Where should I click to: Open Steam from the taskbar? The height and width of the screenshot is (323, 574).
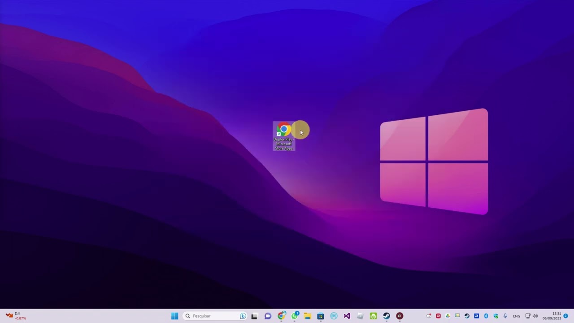(x=386, y=316)
